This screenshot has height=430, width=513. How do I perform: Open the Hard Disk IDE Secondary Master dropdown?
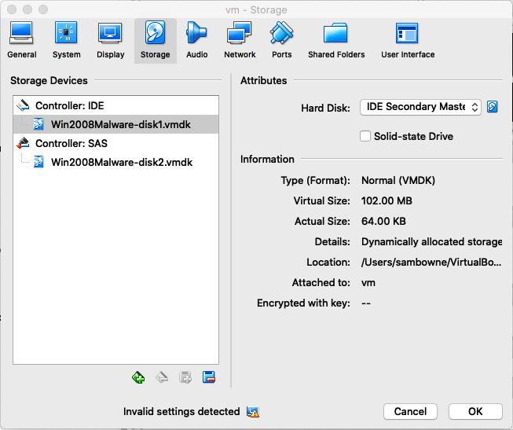[420, 107]
